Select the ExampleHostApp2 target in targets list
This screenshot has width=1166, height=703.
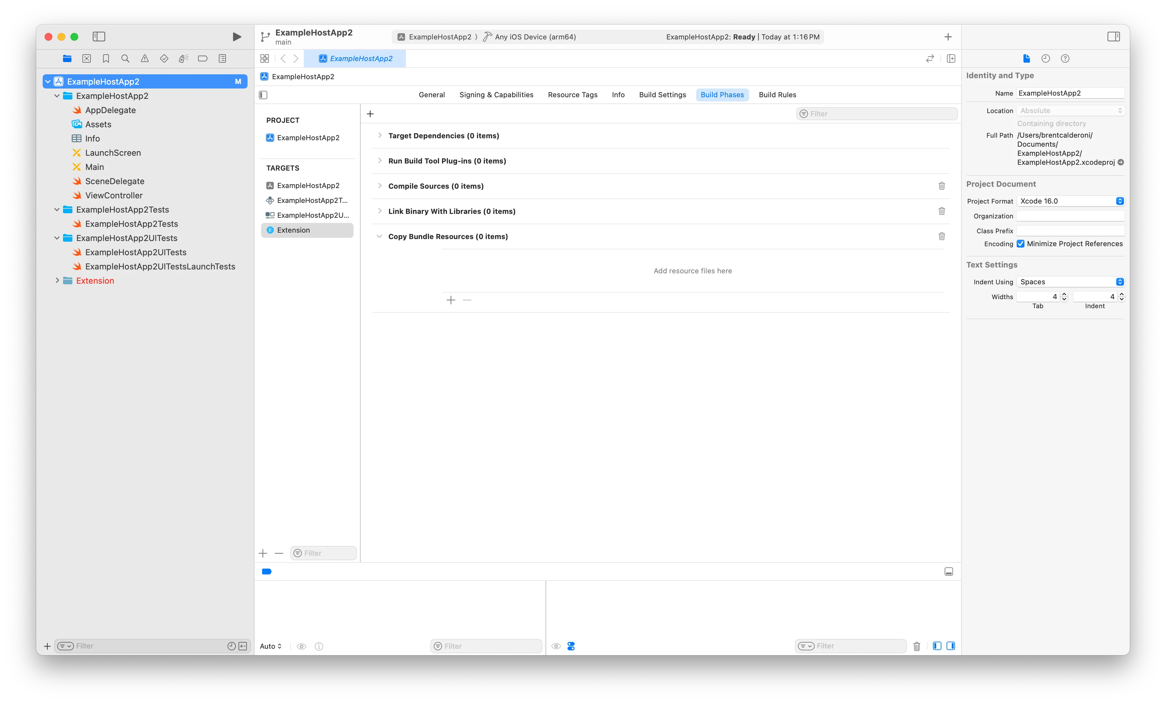(308, 185)
